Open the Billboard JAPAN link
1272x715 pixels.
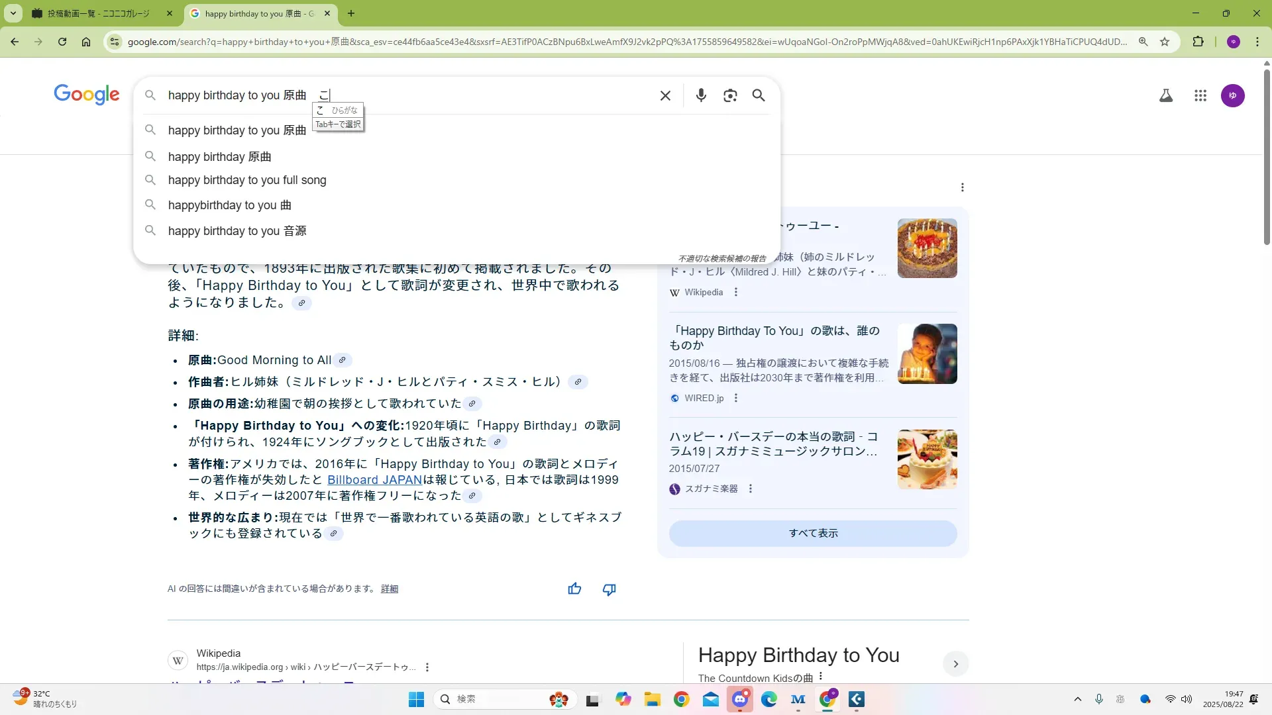tap(374, 480)
